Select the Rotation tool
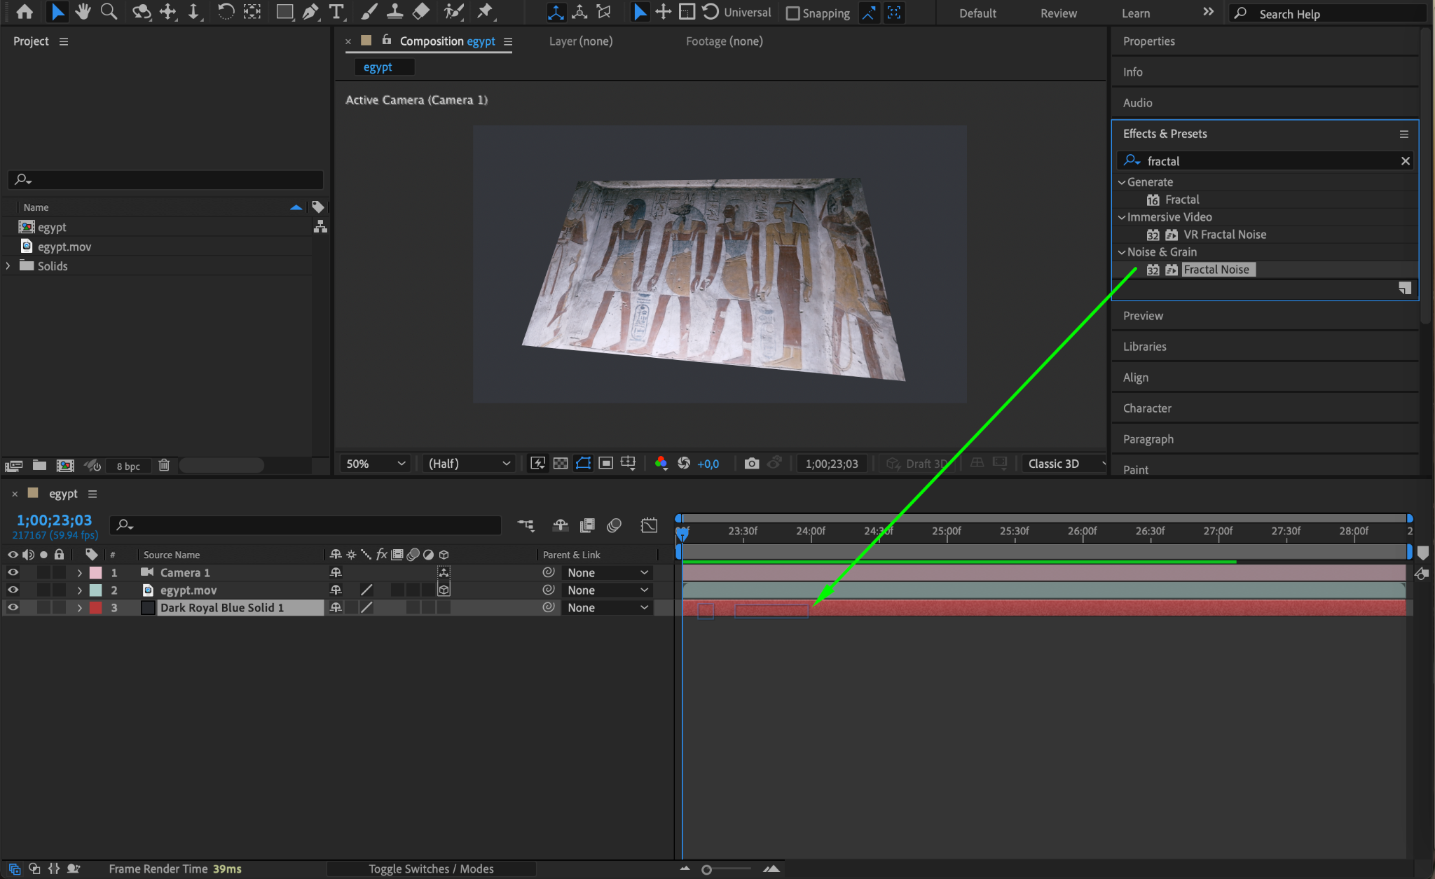The height and width of the screenshot is (879, 1435). [226, 12]
